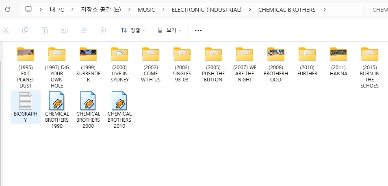
Task: Click the Copy icon in toolbar
Action: 25,30
